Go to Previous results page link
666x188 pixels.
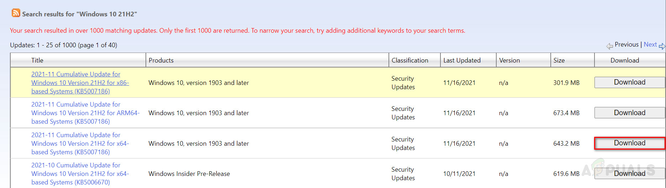(627, 44)
